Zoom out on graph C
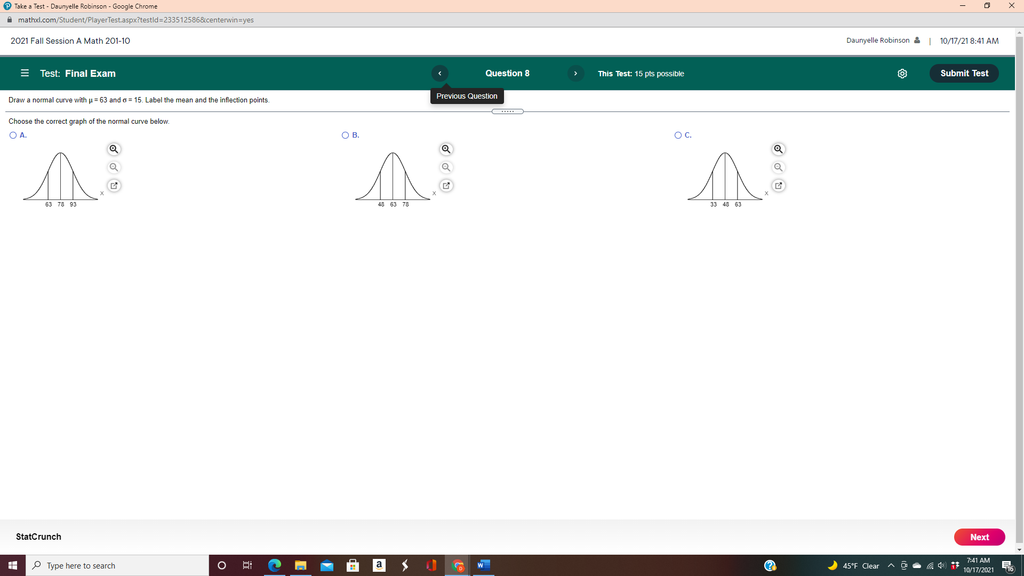 [x=778, y=167]
